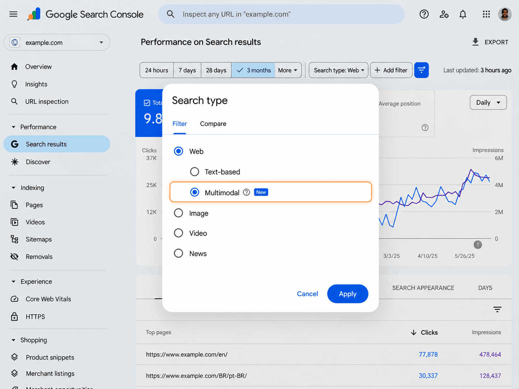Select the News search type
This screenshot has height=389, width=519.
click(178, 254)
